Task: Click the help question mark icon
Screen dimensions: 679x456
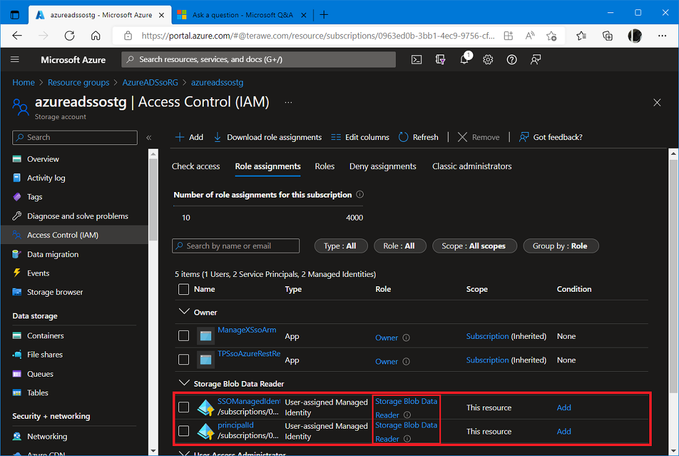Action: (x=512, y=59)
